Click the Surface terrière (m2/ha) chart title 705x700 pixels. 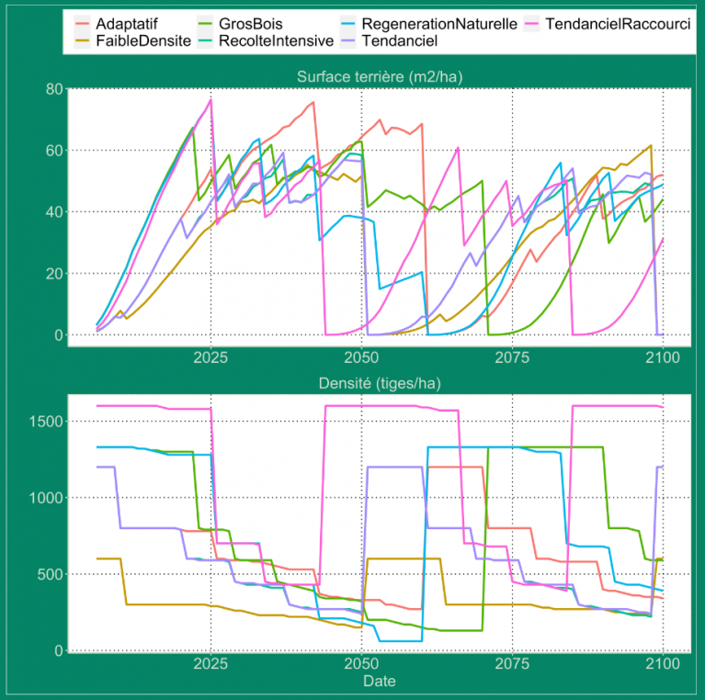[379, 77]
